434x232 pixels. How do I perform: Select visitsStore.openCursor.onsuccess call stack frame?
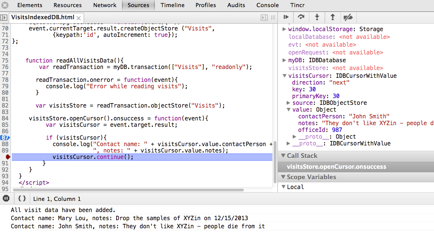click(x=336, y=167)
